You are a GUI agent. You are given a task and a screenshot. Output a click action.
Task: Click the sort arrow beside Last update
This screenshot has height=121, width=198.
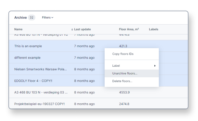pyautogui.click(x=72, y=29)
